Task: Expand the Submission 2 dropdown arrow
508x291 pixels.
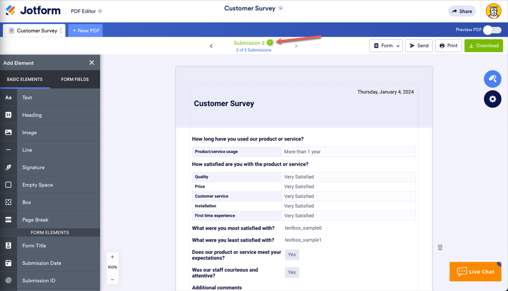Action: click(x=270, y=43)
